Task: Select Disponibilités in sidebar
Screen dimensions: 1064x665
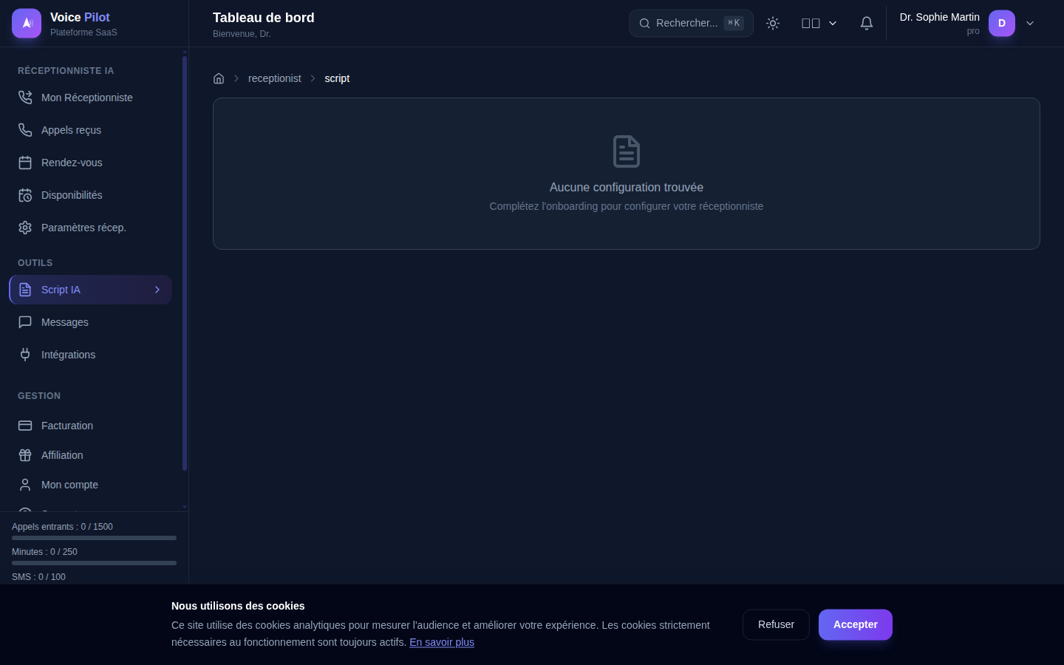Action: click(90, 195)
